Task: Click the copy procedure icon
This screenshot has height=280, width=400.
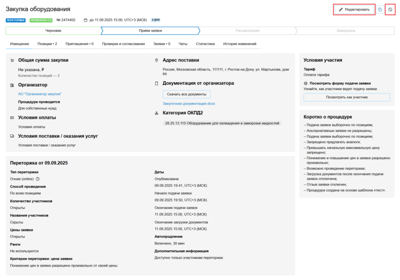Action: pyautogui.click(x=380, y=10)
